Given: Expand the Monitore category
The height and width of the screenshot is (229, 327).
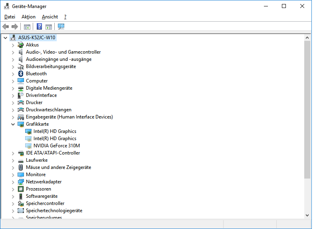Looking at the screenshot, I should click(x=13, y=175).
